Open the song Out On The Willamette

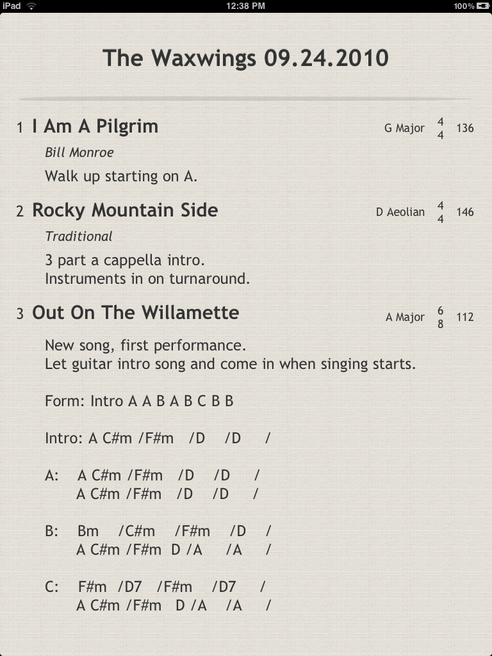[136, 313]
